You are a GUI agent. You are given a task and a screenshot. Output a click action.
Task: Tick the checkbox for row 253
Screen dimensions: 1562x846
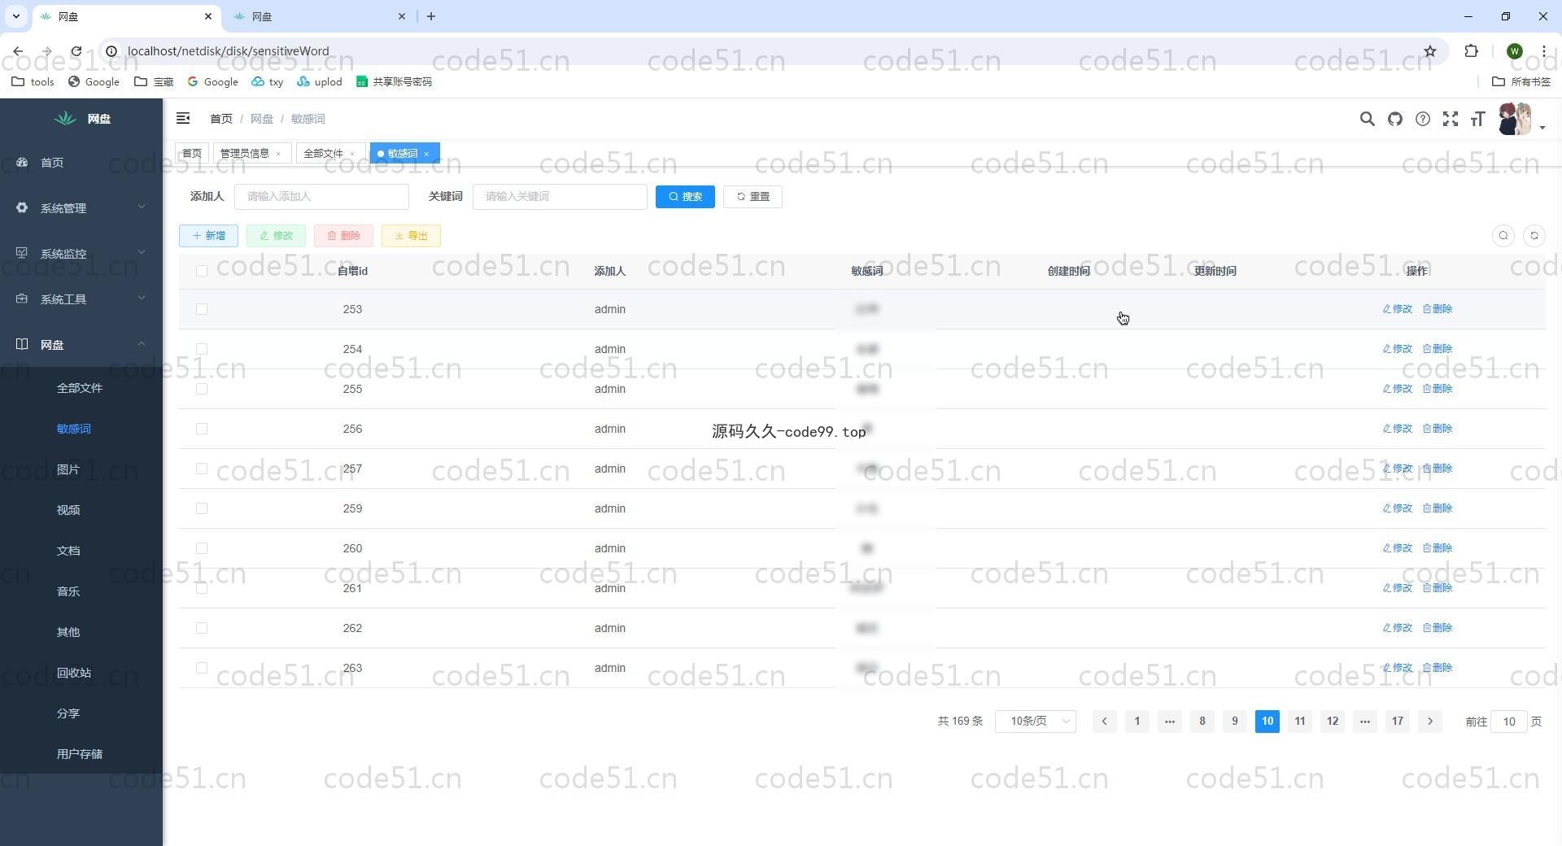[202, 309]
